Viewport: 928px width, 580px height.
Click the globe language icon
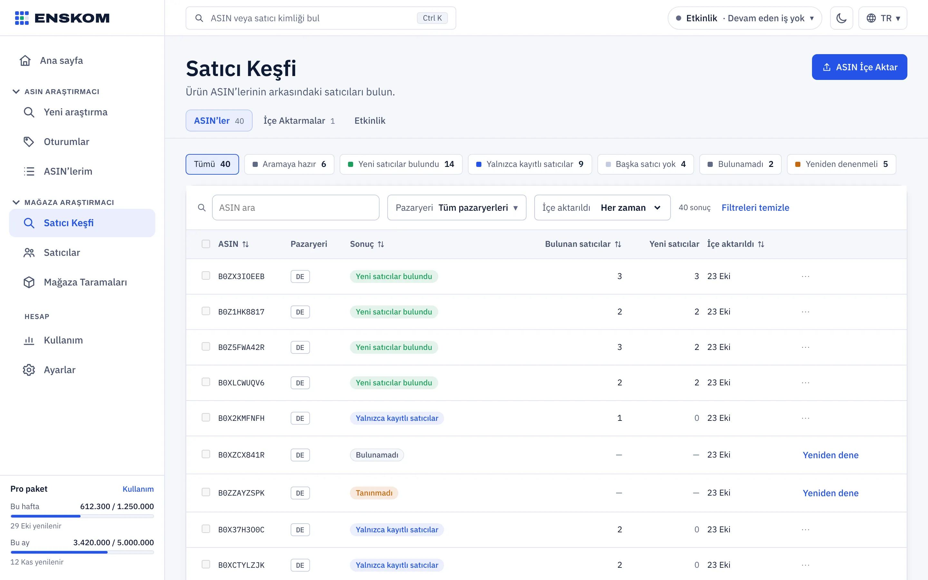pyautogui.click(x=871, y=18)
